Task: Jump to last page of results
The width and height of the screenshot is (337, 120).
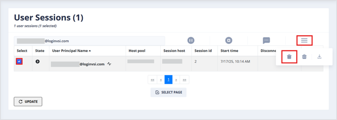Action: [x=185, y=80]
